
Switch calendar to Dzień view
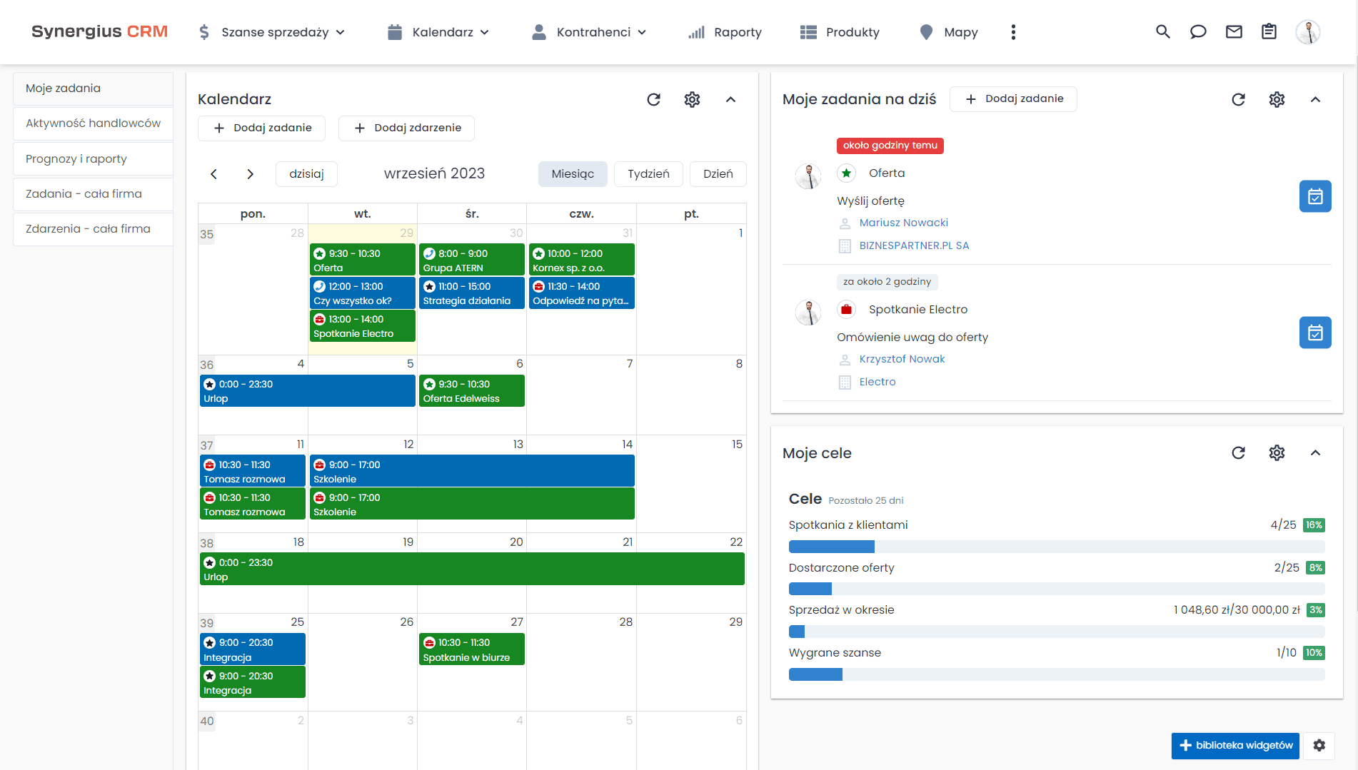click(718, 174)
